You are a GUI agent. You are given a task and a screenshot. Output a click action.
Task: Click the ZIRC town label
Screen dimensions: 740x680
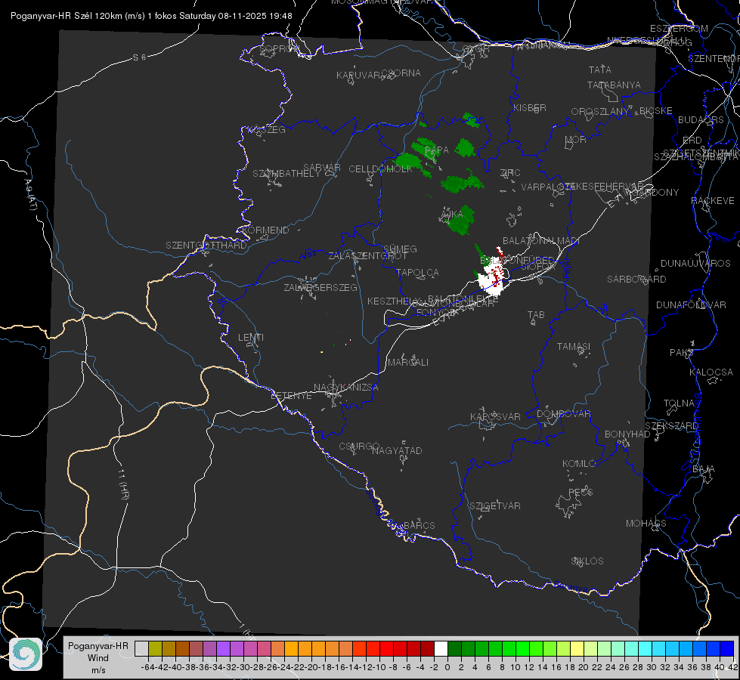(x=510, y=173)
